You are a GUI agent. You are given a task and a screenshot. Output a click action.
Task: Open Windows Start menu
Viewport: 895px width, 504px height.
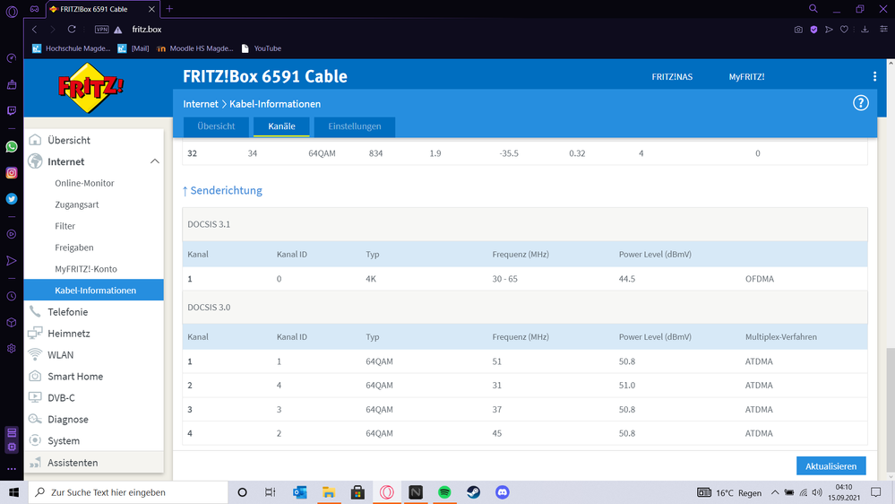(13, 492)
